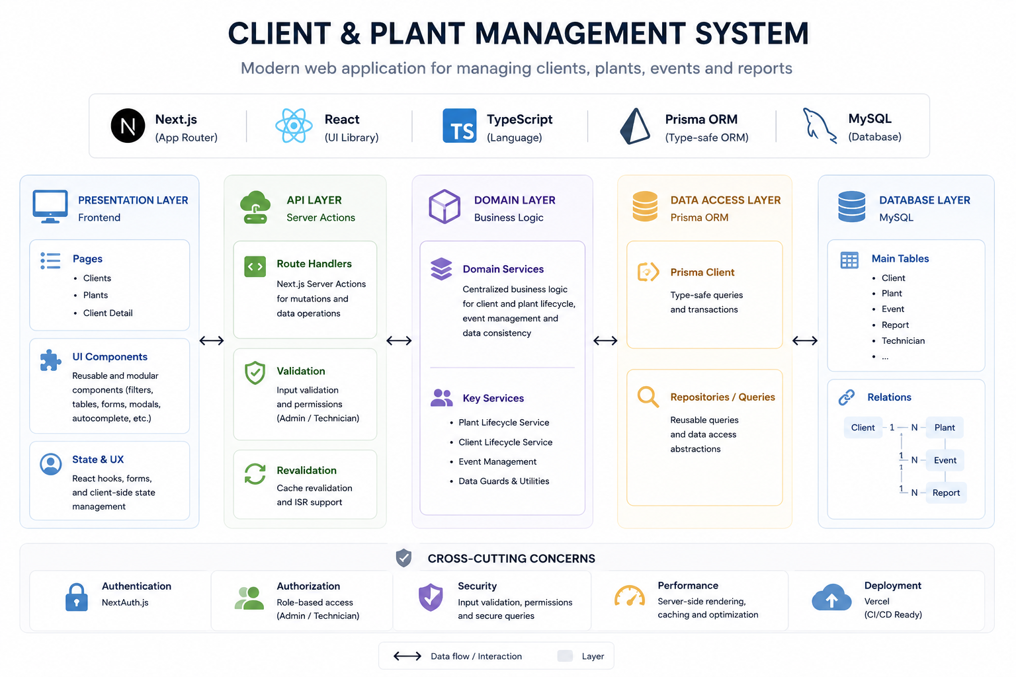
Task: Click "NextAuth.js" under Authentication
Action: [x=125, y=603]
